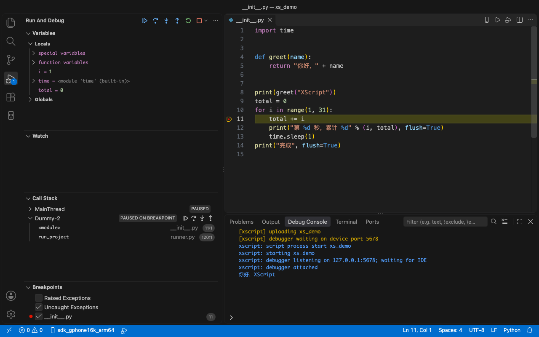Uncheck the __init__.py breakpoint checkbox
The width and height of the screenshot is (539, 337).
point(39,316)
